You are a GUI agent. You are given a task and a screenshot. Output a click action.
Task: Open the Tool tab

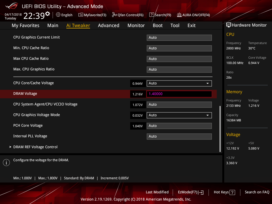point(175,25)
